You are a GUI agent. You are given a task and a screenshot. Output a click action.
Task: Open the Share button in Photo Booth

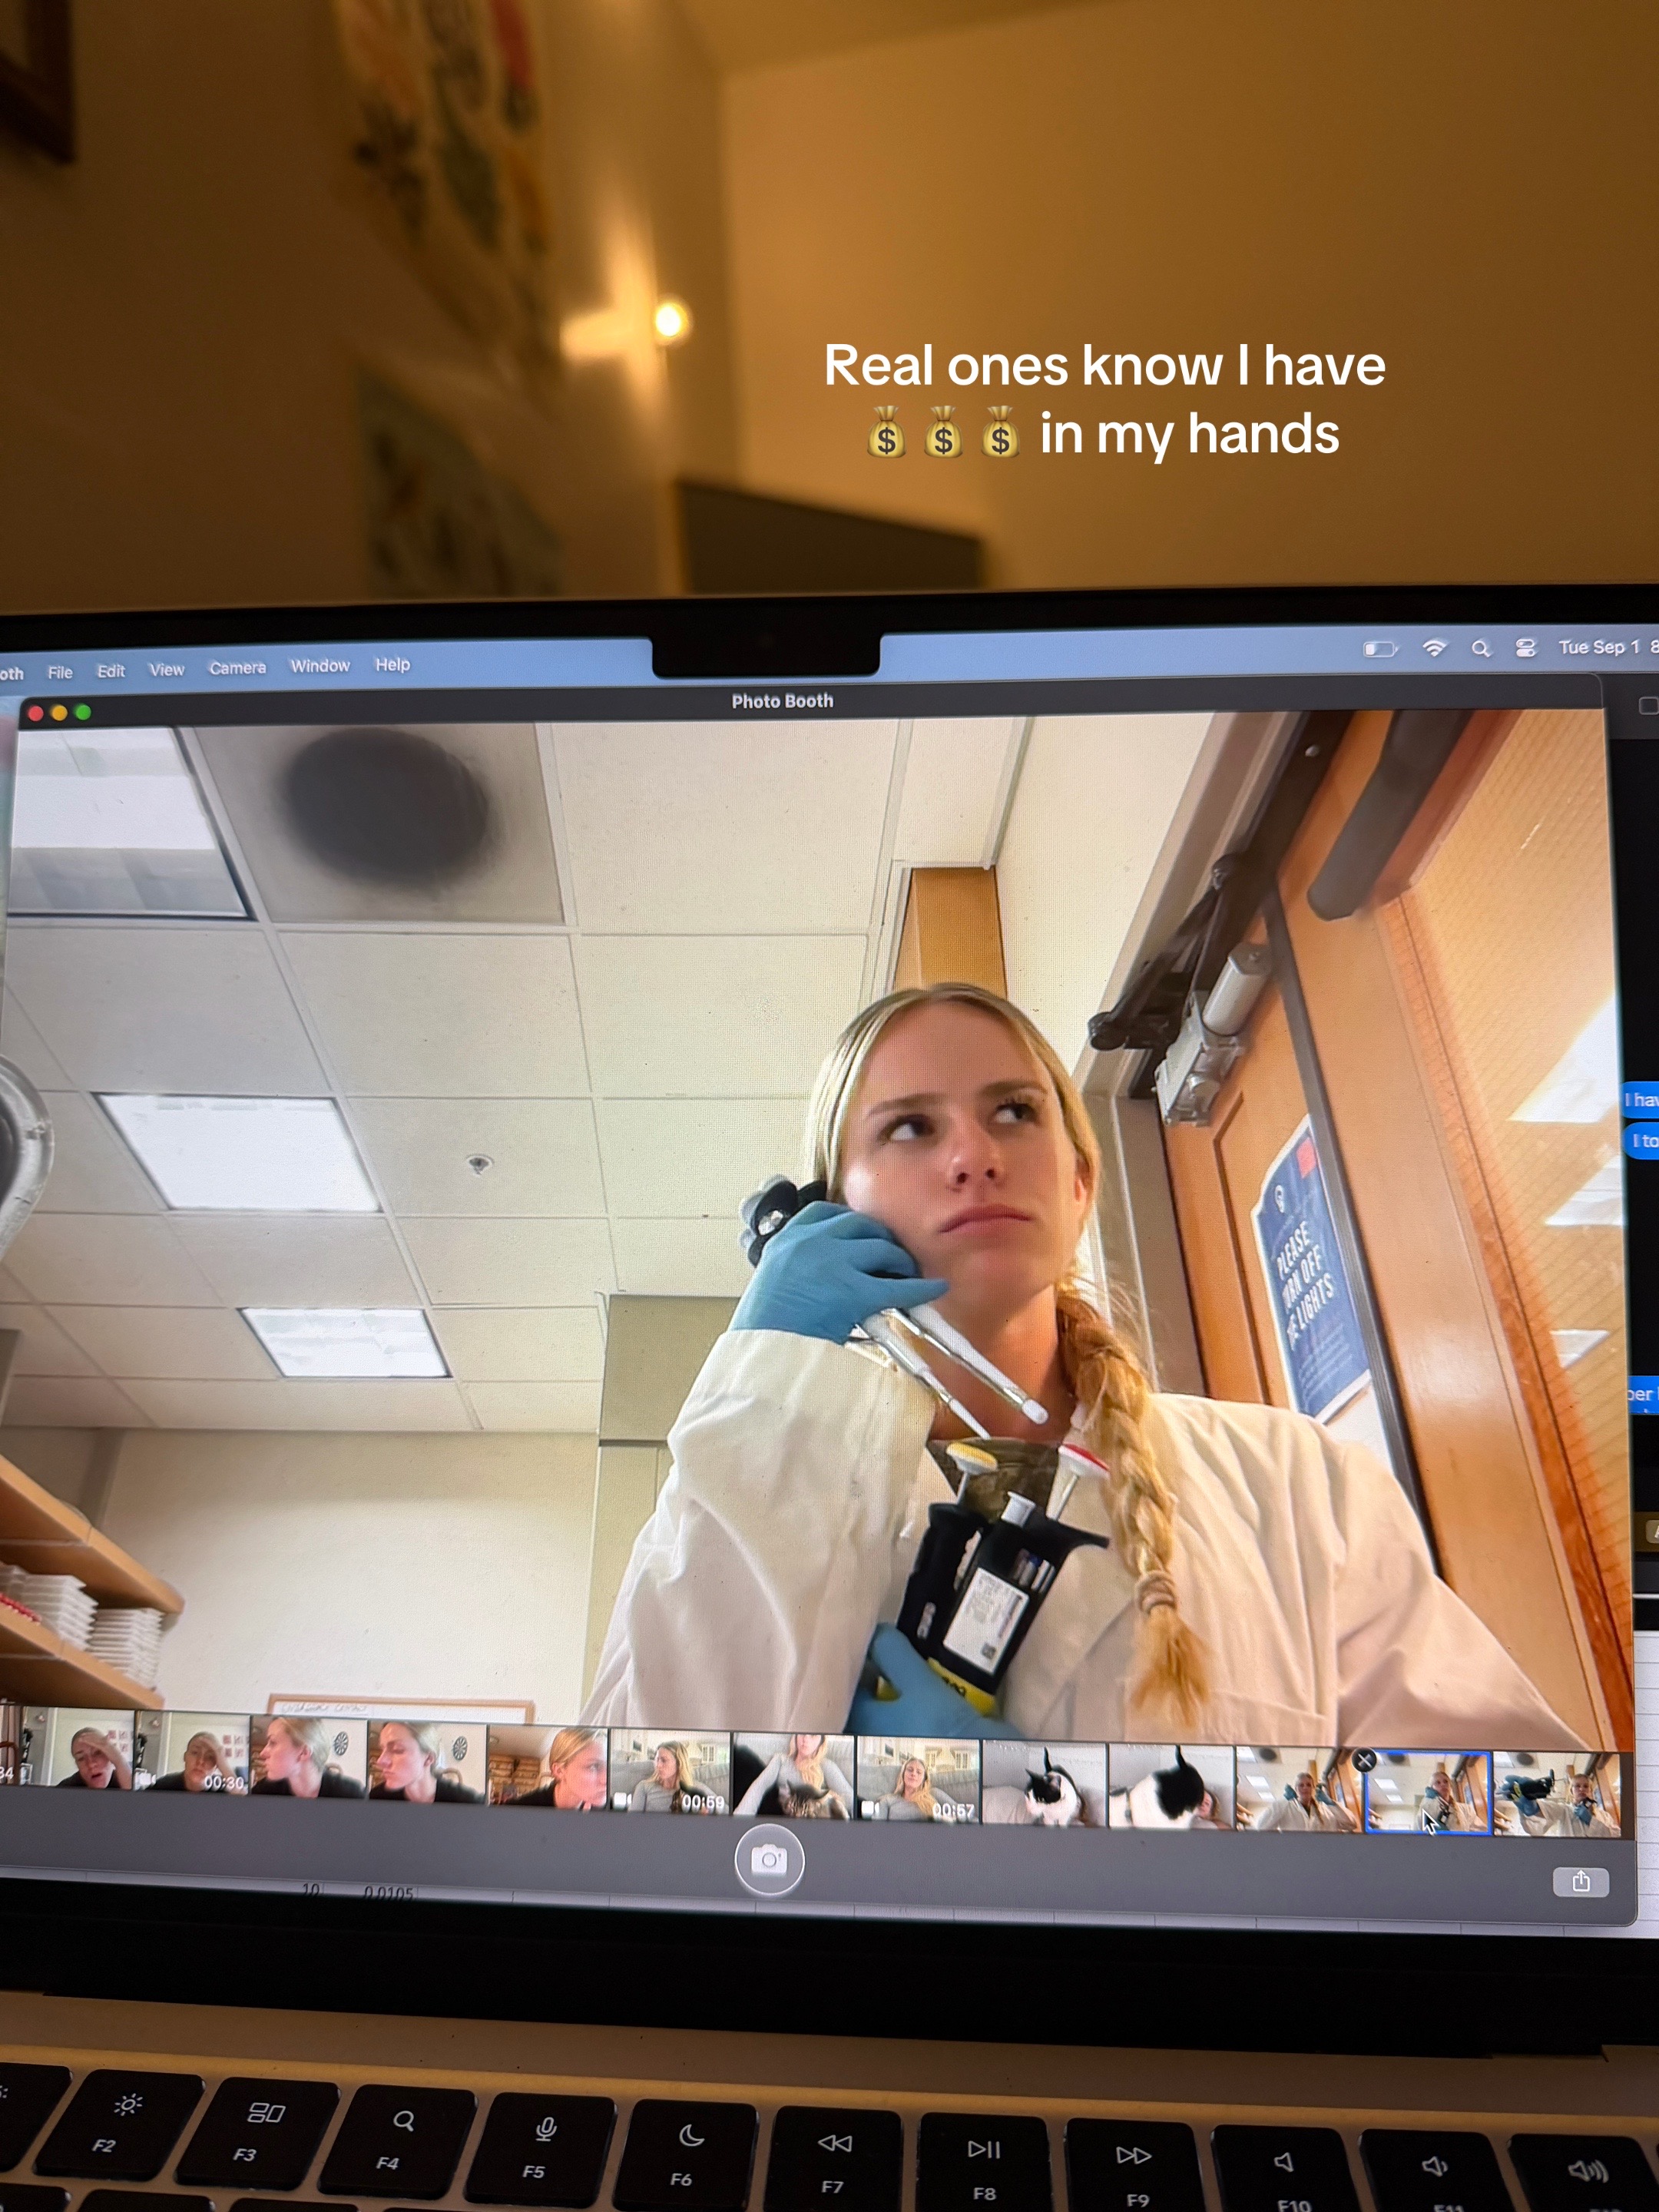[1580, 1882]
